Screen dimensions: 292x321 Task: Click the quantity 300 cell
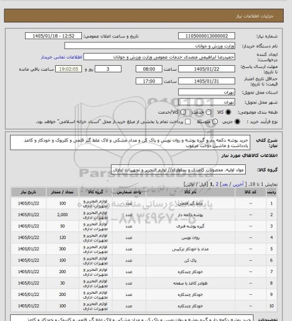pos(62,249)
